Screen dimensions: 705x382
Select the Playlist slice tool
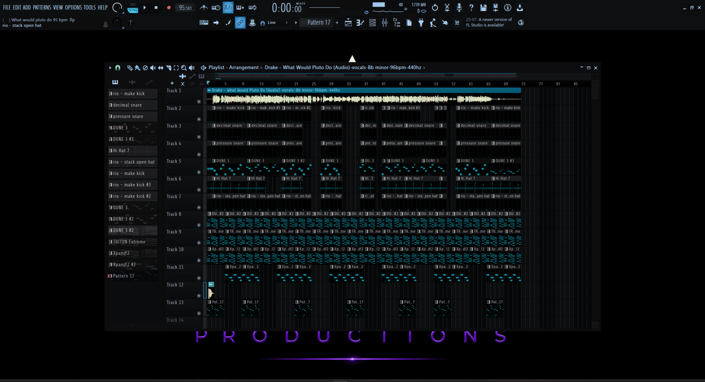pos(168,68)
